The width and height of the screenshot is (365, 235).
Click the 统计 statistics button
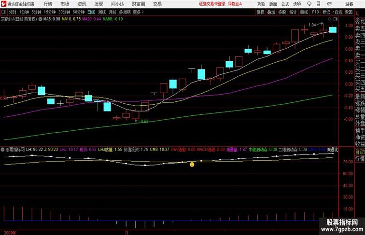click(293, 12)
